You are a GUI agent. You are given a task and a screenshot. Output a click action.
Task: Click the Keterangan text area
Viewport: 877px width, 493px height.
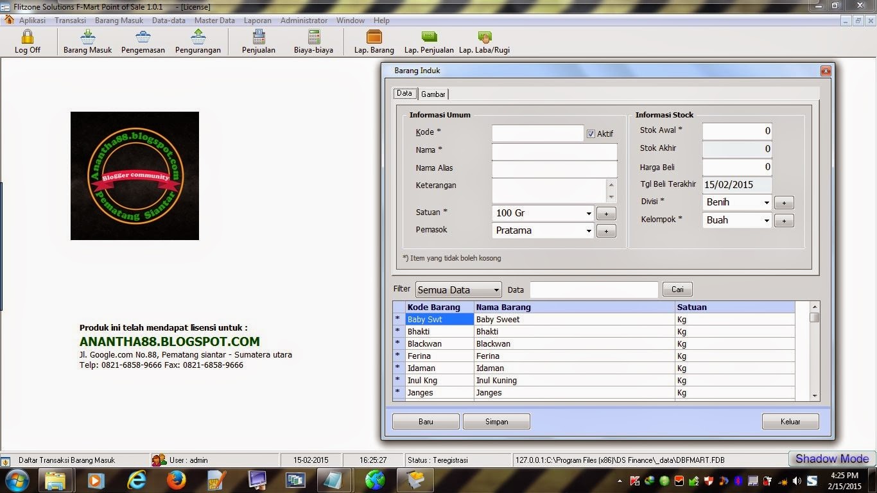[x=549, y=191]
